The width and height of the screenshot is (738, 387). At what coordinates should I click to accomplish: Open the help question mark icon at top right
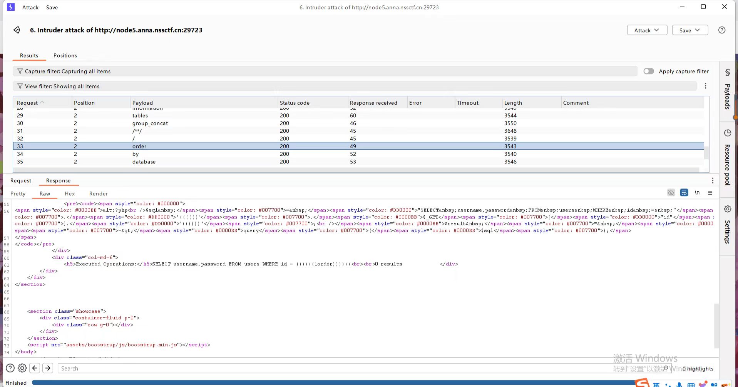722,30
